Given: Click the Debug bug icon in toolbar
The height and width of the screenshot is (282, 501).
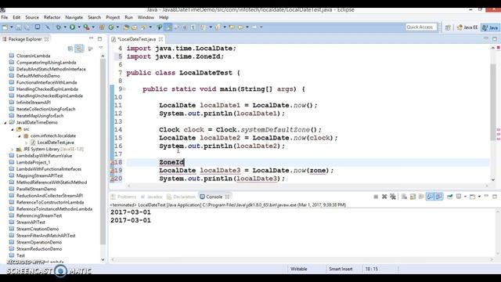Looking at the screenshot, I should coord(59,27).
